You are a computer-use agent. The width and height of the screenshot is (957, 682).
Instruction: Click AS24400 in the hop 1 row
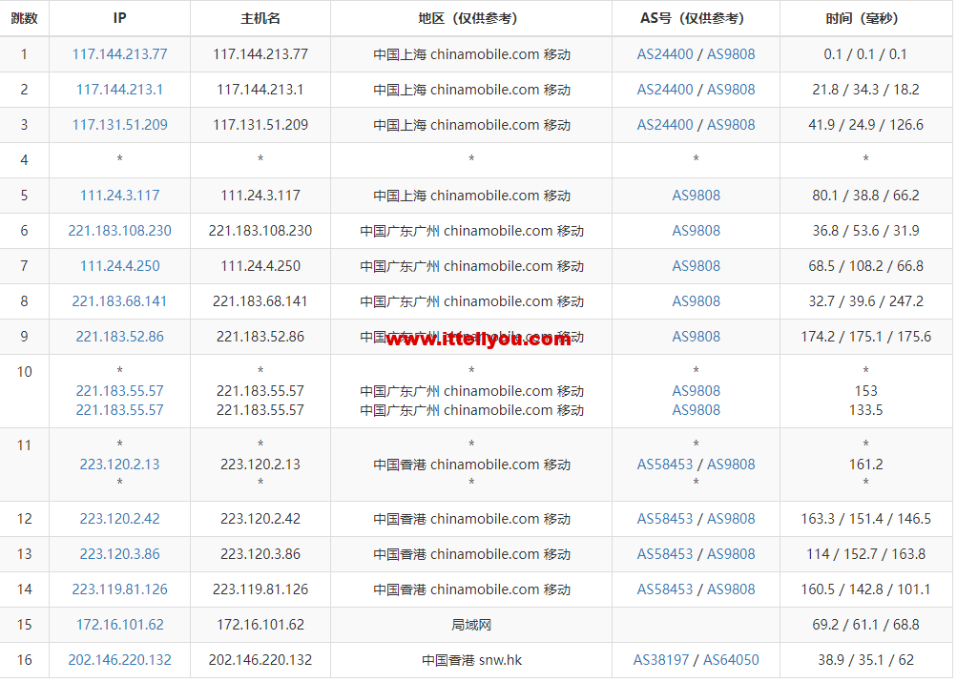[665, 54]
